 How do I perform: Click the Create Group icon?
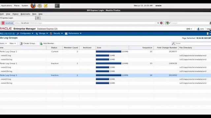pyautogui.click(x=21, y=44)
